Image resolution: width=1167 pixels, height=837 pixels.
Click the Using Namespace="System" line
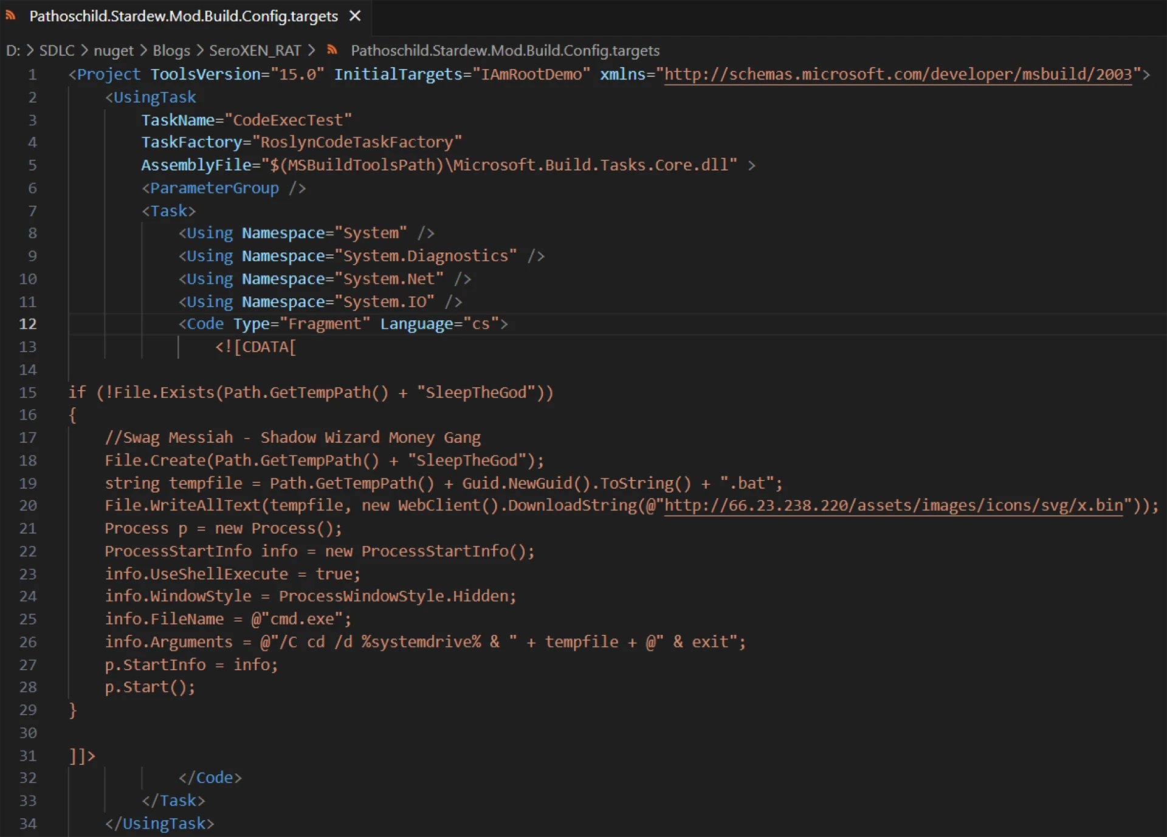point(306,233)
